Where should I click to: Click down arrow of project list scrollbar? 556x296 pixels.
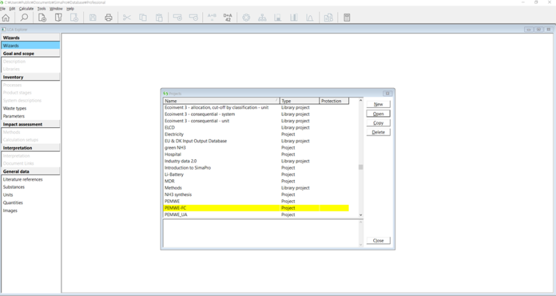[x=361, y=215]
